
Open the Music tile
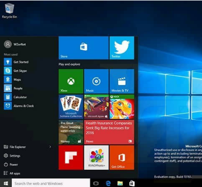96,82
